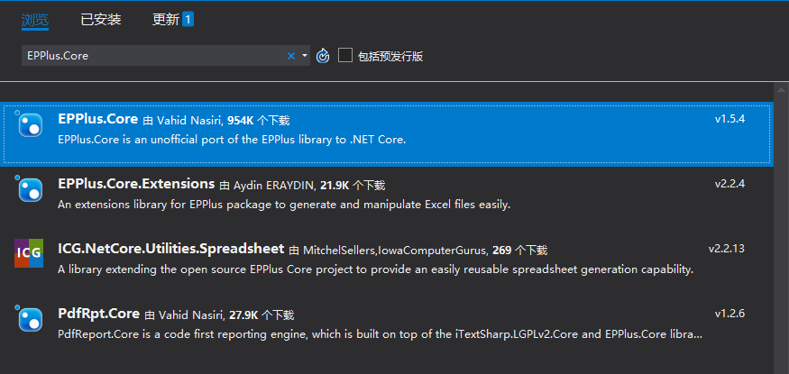Image resolution: width=789 pixels, height=374 pixels.
Task: Switch to the 浏览 tab
Action: pyautogui.click(x=35, y=20)
